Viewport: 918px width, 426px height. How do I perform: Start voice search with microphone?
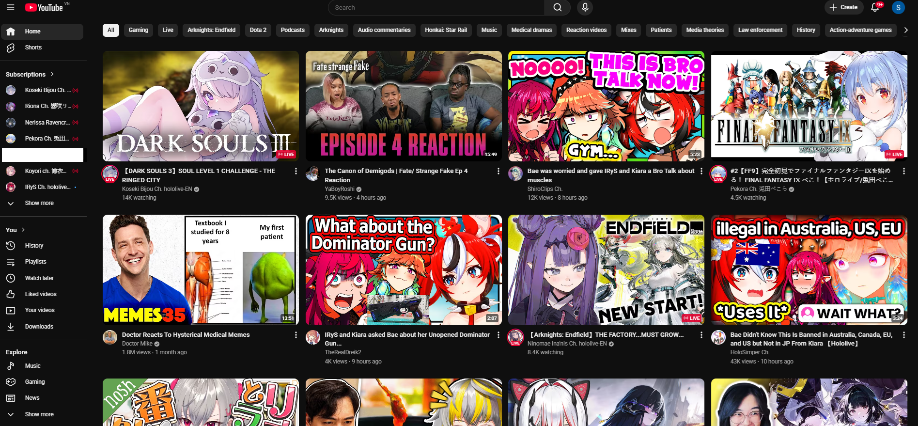point(585,7)
